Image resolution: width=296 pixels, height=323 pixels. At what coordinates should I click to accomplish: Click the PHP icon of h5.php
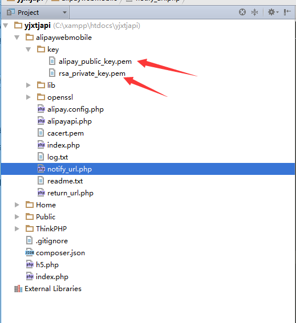[30, 264]
